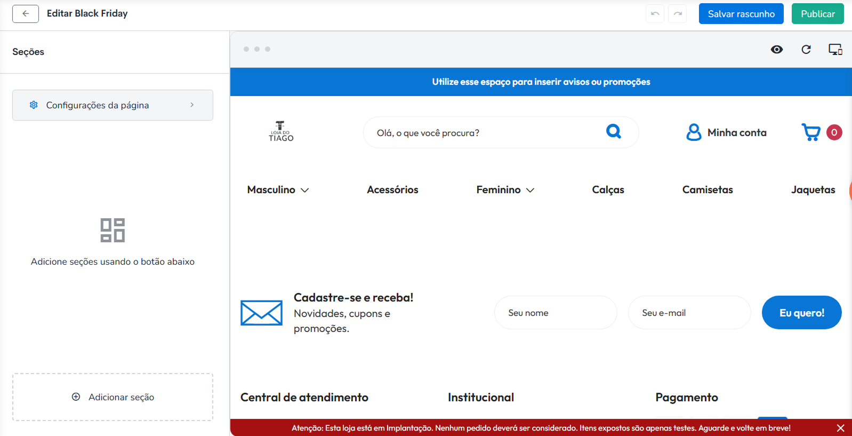Click the gear icon beside Configurações da página
The height and width of the screenshot is (436, 852).
34,105
